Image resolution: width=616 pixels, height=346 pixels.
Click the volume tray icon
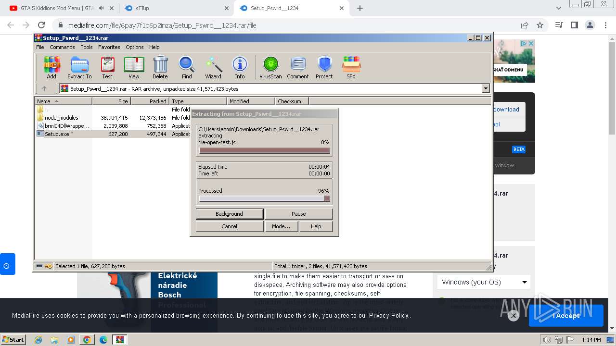(547, 340)
